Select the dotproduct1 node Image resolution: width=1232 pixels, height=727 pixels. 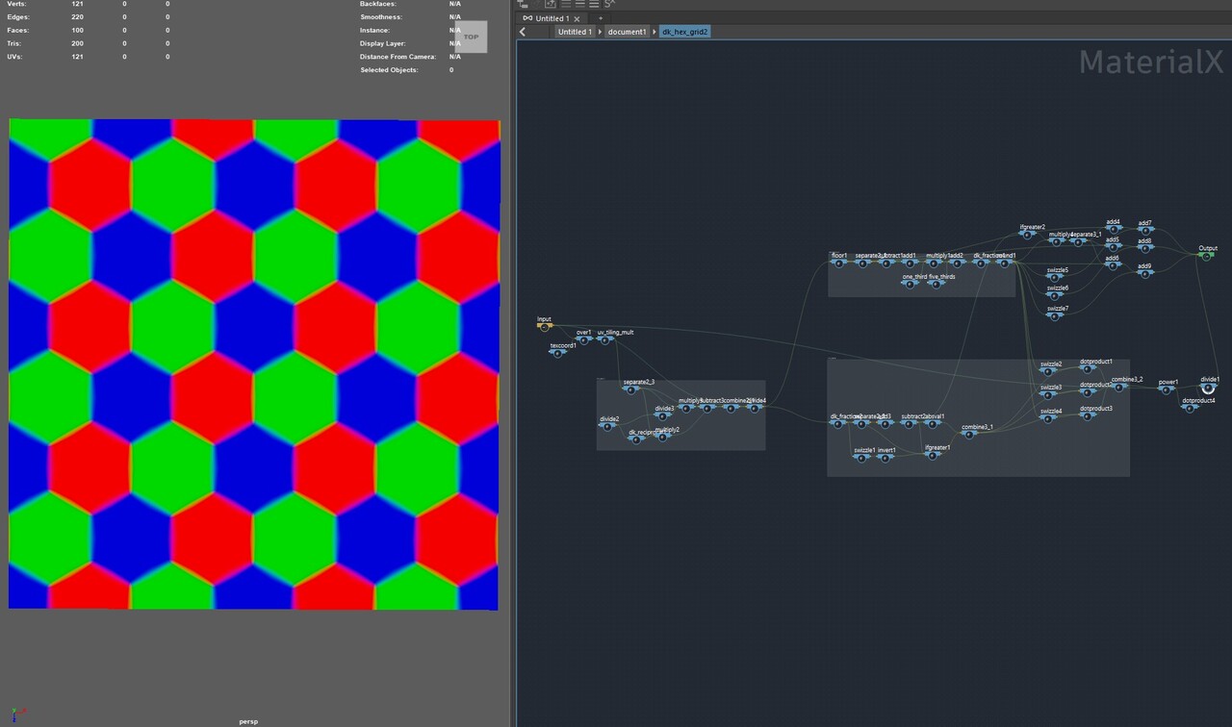pyautogui.click(x=1089, y=368)
